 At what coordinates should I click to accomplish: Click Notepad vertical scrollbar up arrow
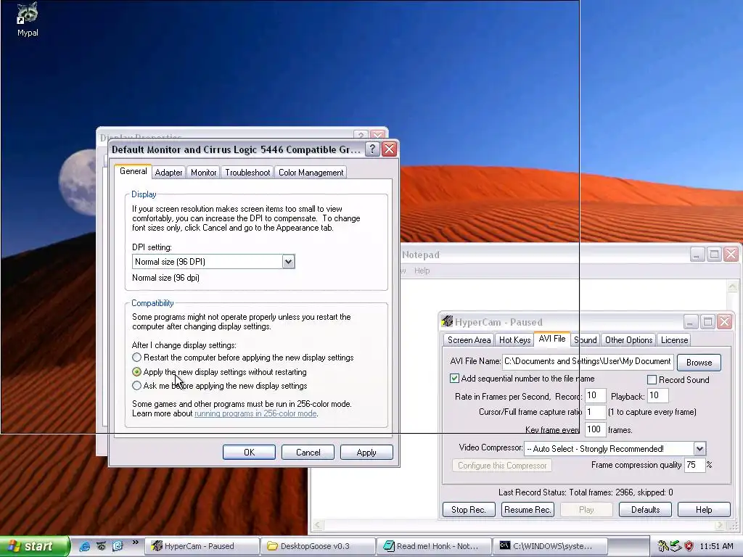tap(732, 286)
